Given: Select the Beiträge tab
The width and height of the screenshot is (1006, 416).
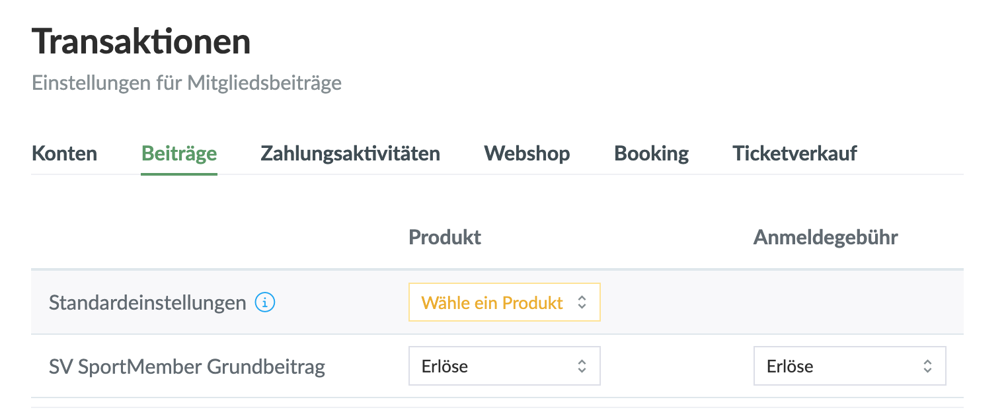Looking at the screenshot, I should tap(179, 154).
